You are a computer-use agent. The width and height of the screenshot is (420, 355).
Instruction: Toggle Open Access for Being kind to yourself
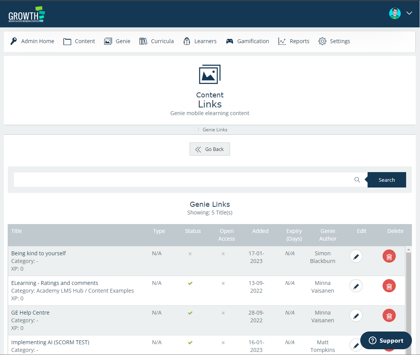click(223, 254)
